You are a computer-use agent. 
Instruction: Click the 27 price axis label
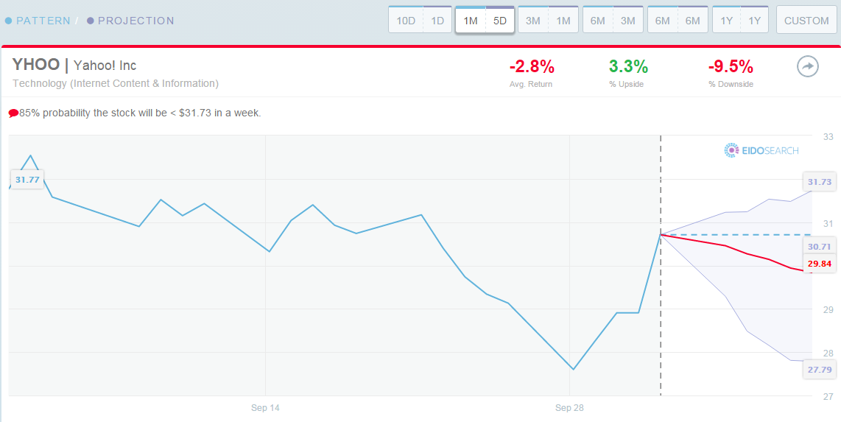click(x=827, y=396)
